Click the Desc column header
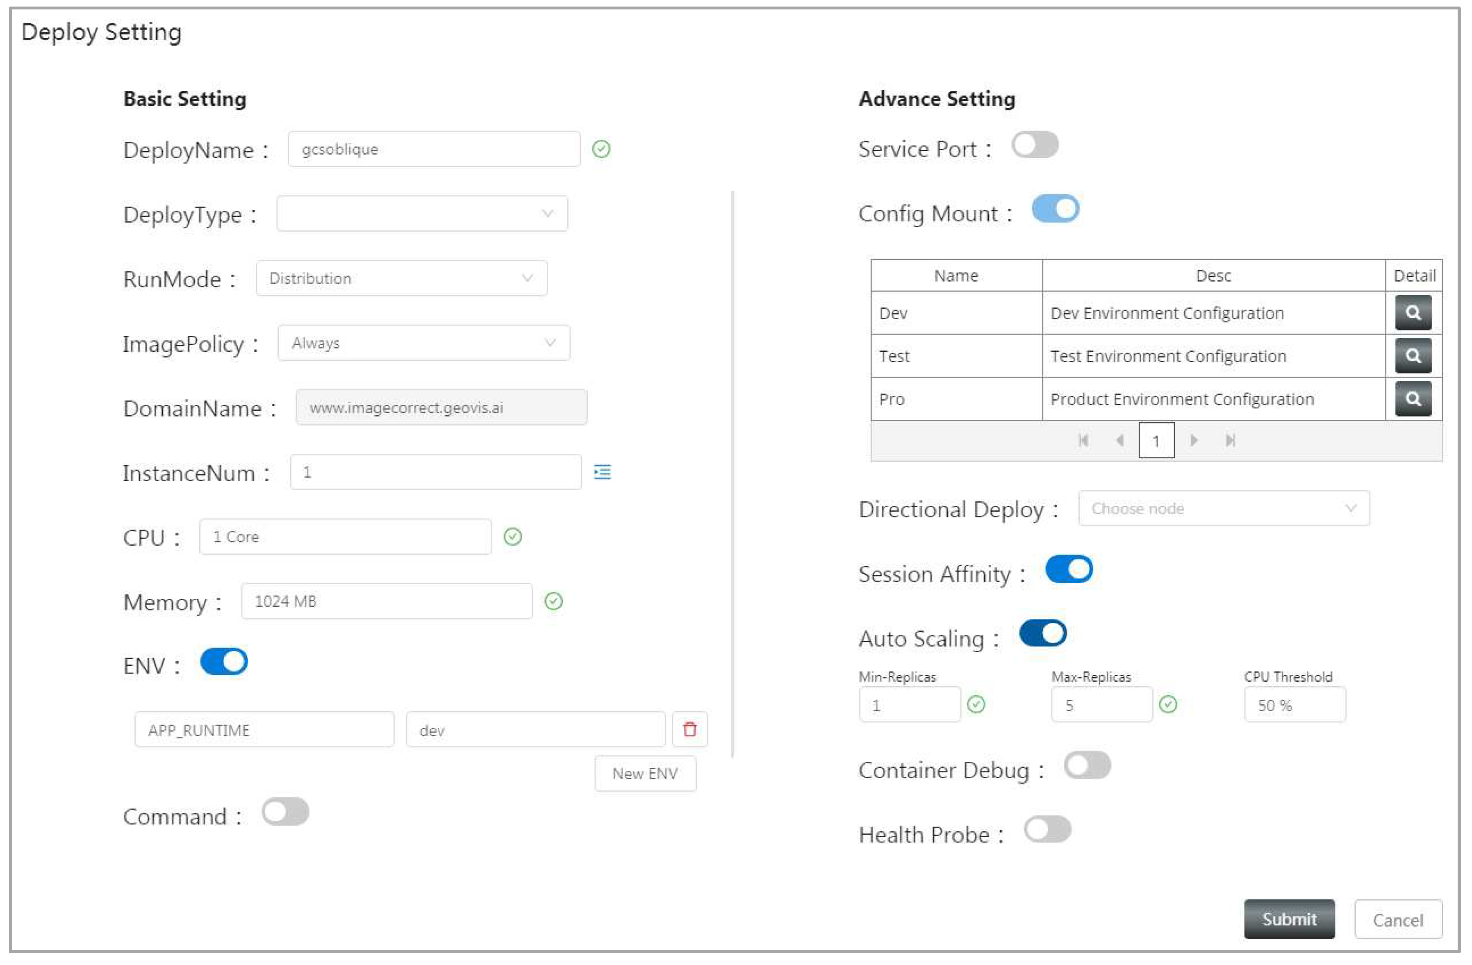This screenshot has height=965, width=1472. 1213,276
